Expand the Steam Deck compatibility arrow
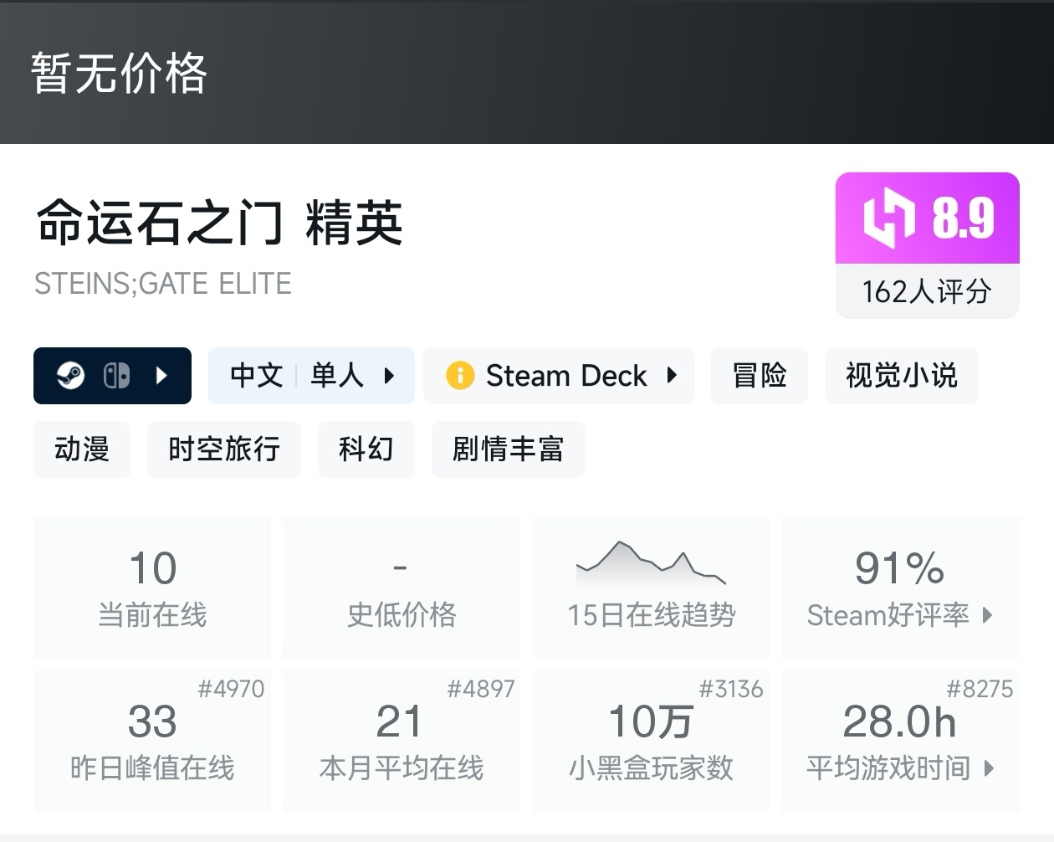Viewport: 1054px width, 842px height. tap(672, 376)
